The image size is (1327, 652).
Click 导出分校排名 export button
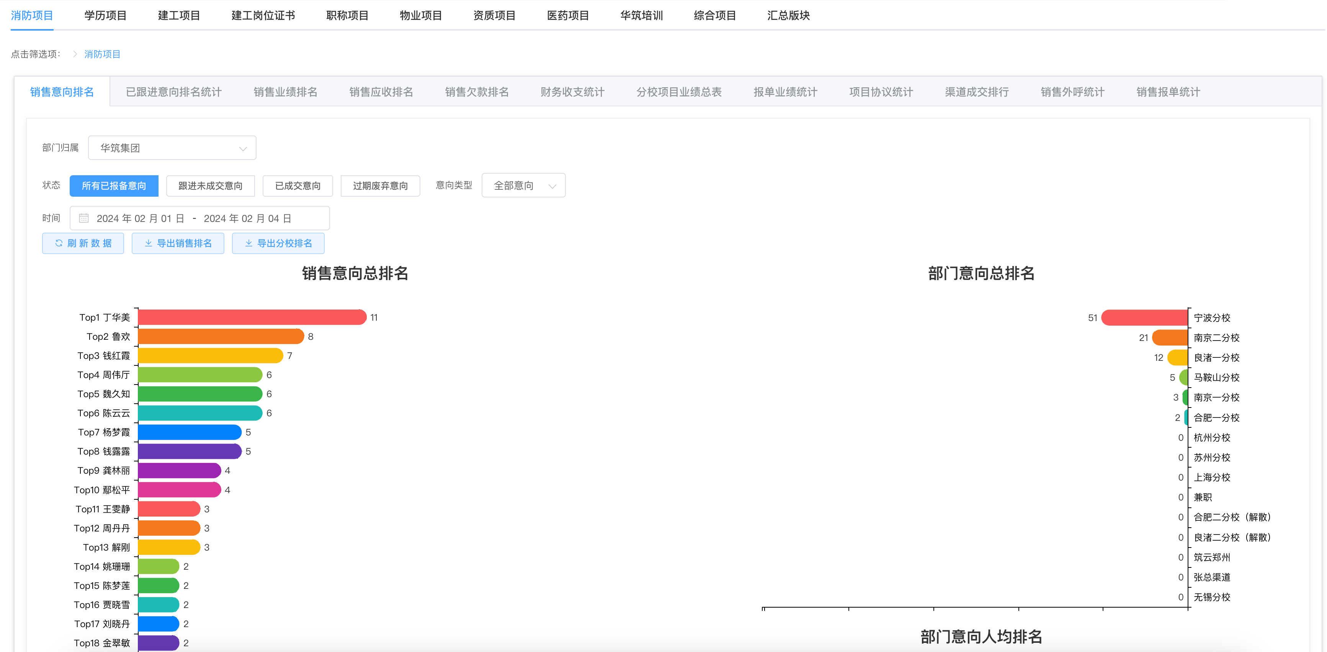coord(278,243)
